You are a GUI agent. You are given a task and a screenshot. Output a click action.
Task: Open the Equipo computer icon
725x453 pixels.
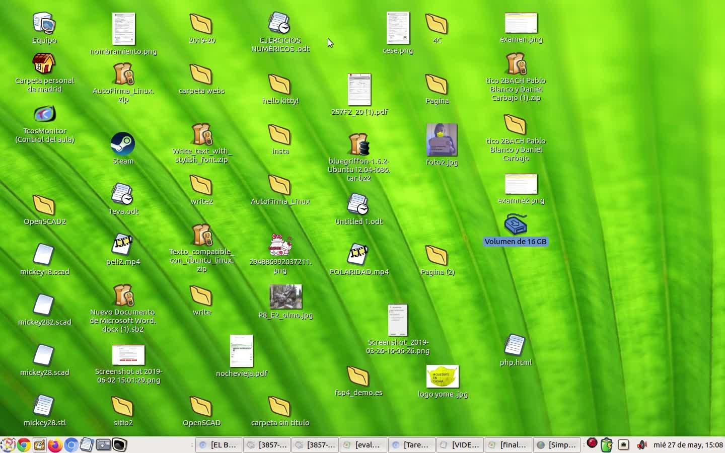click(44, 24)
